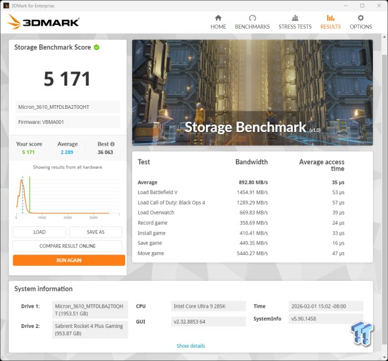Click the Stress Tests bar chart icon
The width and height of the screenshot is (388, 361).
coord(295,18)
